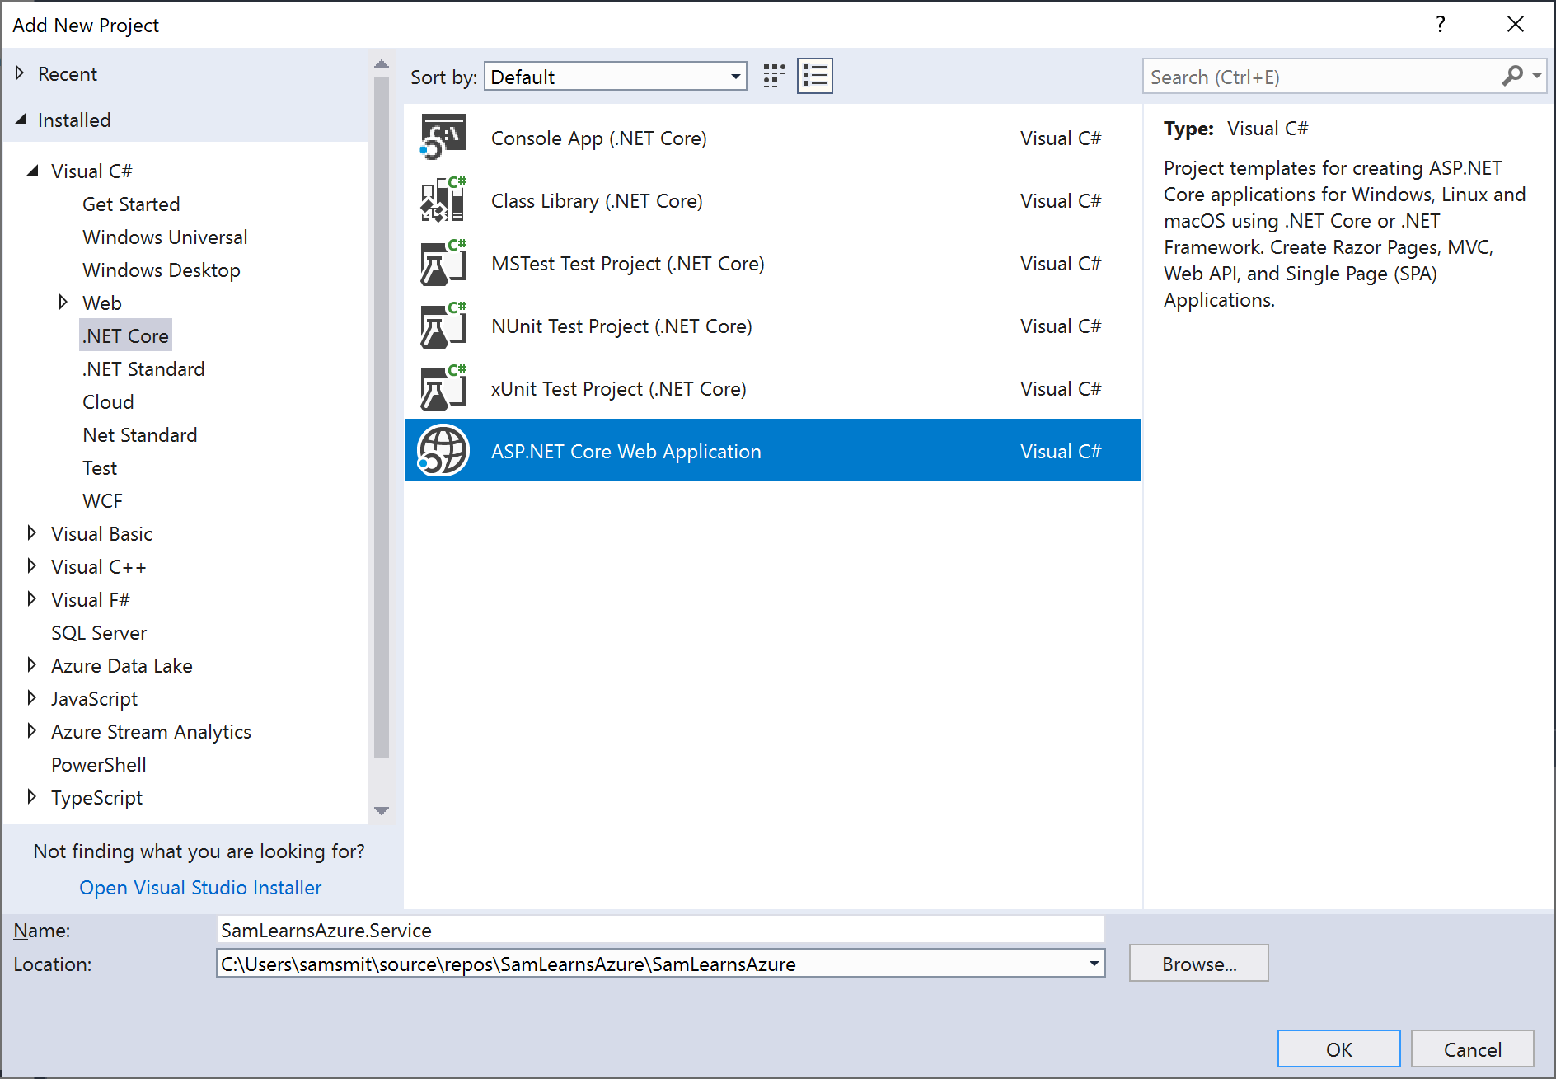Switch to medium icons list view
The width and height of the screenshot is (1556, 1079).
[x=814, y=77]
